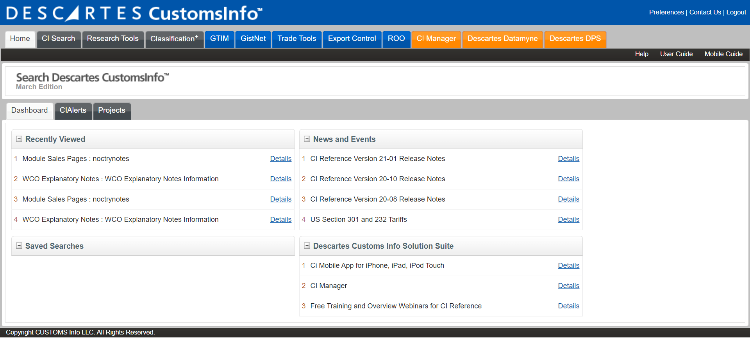
Task: Switch to the GistNet tab
Action: coord(253,39)
